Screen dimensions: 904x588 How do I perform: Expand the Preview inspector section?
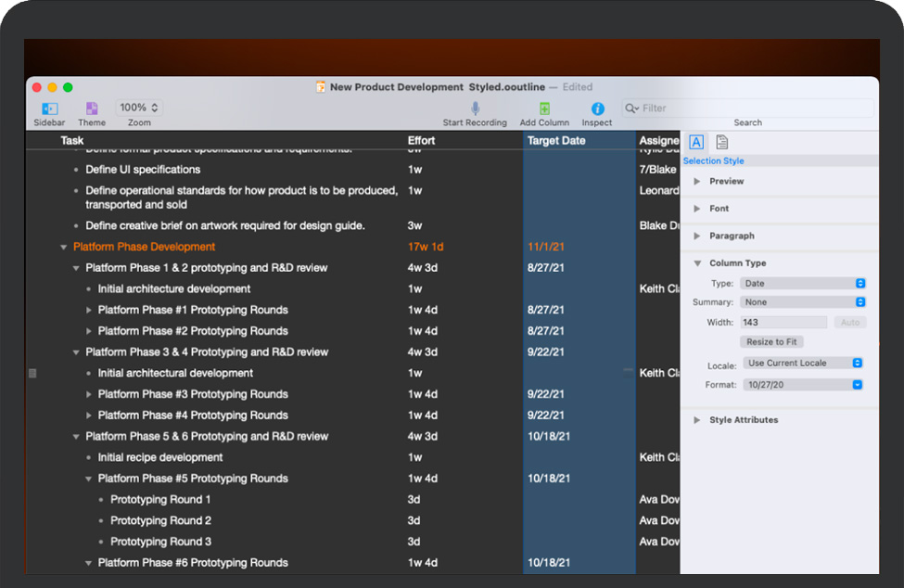[x=698, y=182]
